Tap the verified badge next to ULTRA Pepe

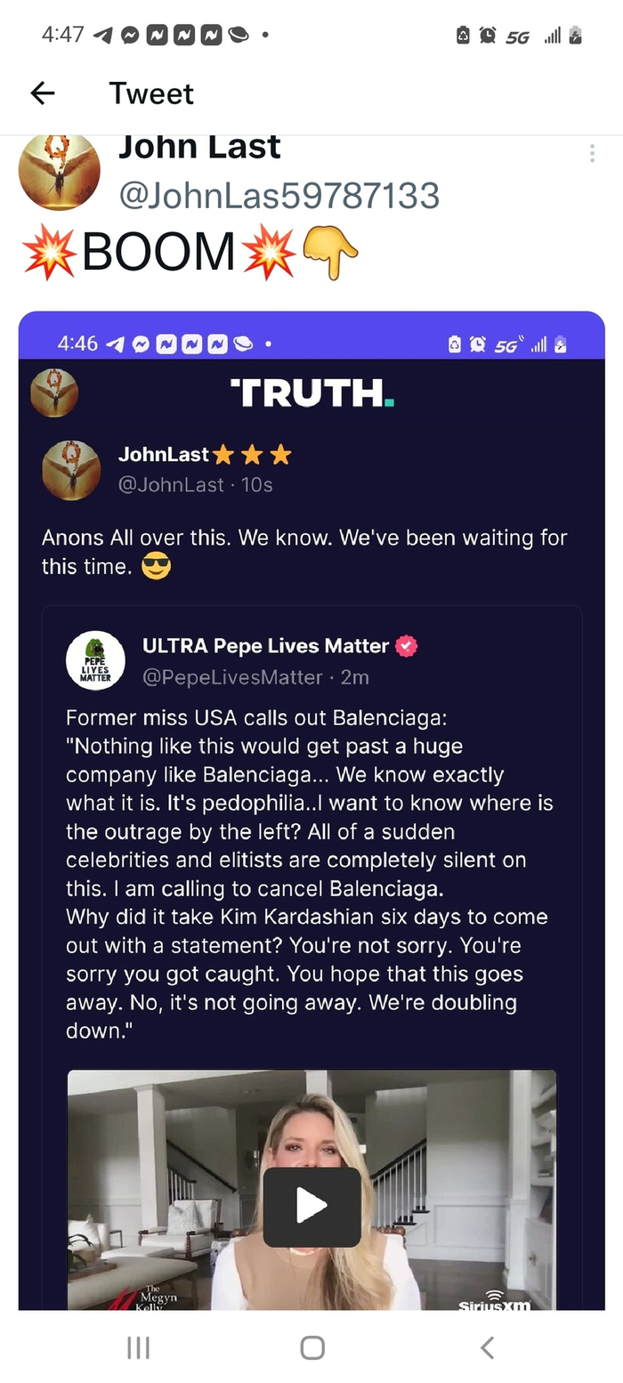[x=407, y=646]
